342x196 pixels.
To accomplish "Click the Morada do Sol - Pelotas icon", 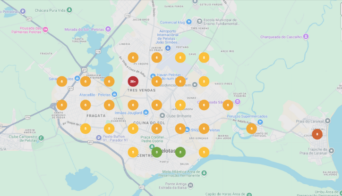I will pos(108,29).
